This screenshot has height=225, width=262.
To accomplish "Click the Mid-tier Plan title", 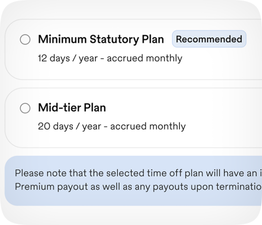I will pyautogui.click(x=72, y=108).
